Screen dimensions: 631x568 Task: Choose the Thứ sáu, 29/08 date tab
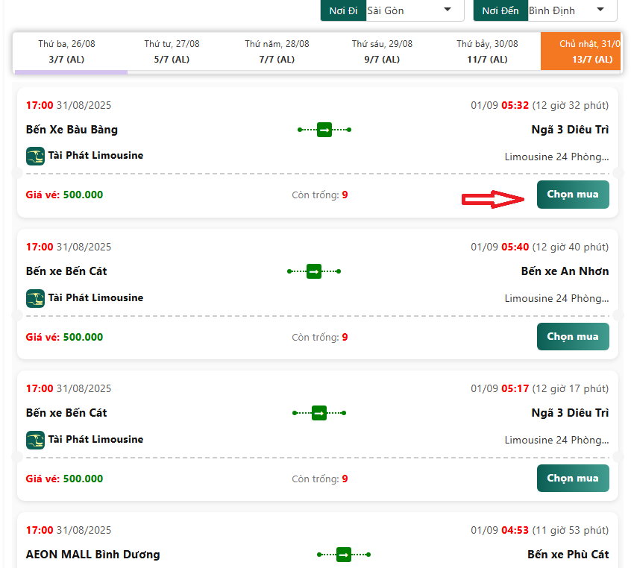[382, 51]
